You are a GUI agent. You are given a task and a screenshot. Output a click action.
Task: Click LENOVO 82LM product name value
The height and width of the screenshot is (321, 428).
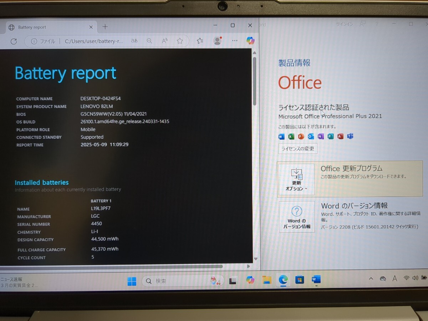click(x=97, y=106)
